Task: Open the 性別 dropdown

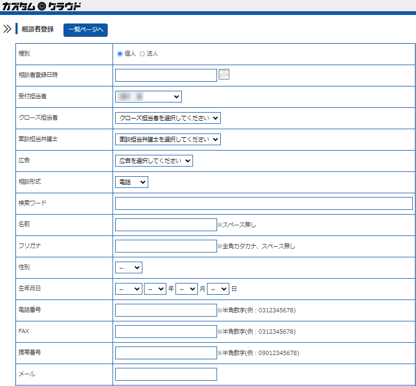Action: (x=129, y=267)
